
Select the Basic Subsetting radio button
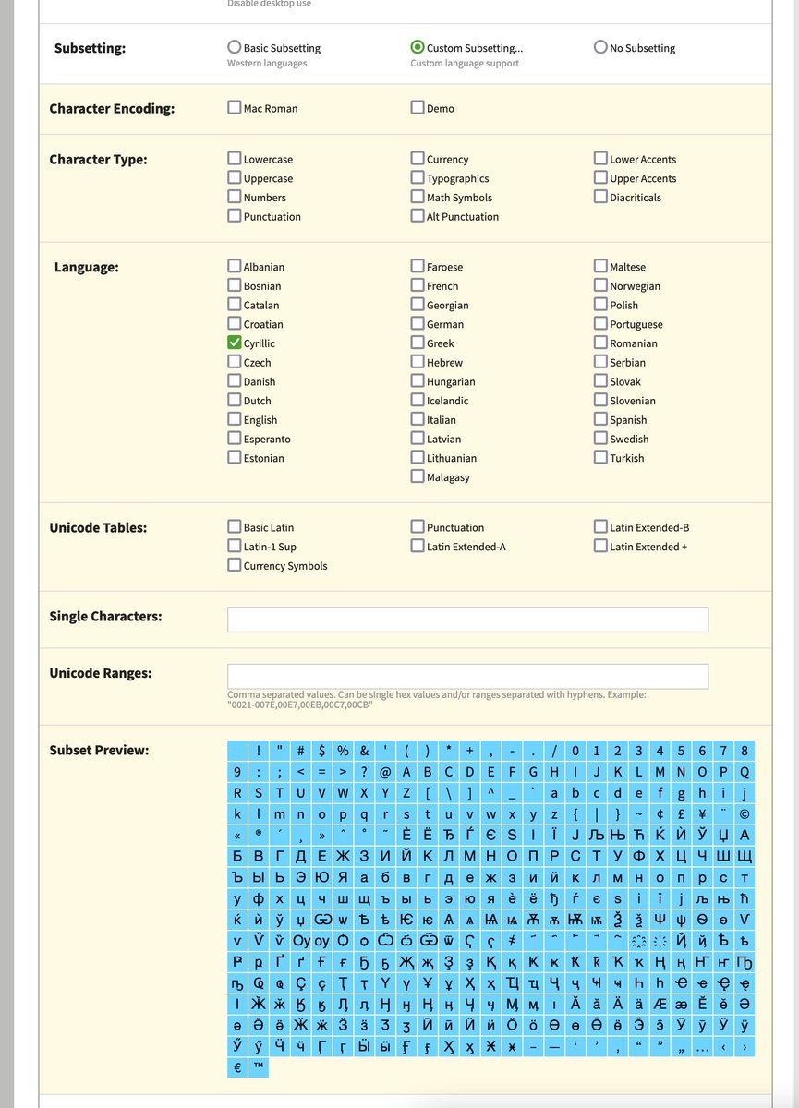[x=235, y=47]
